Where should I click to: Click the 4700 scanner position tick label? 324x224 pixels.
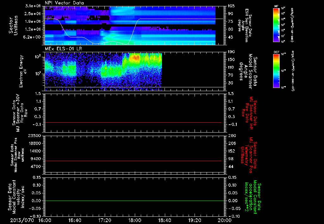coord(36,166)
